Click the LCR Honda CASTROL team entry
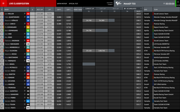 [161, 61]
